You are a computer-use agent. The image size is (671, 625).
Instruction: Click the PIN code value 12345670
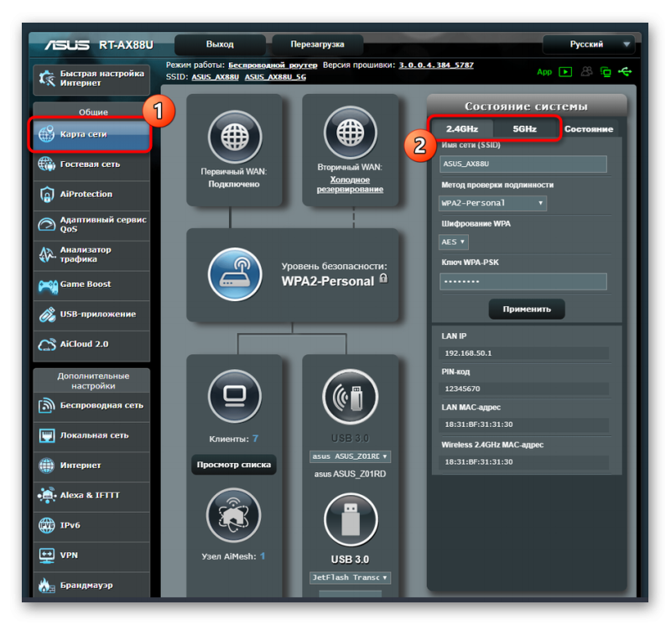pyautogui.click(x=462, y=388)
